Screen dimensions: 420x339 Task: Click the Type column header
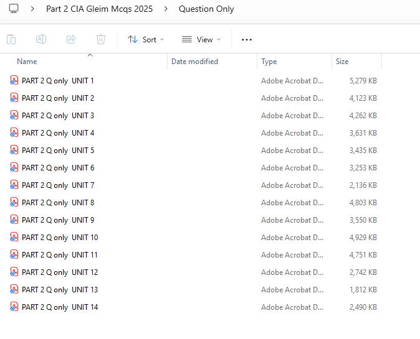[269, 62]
